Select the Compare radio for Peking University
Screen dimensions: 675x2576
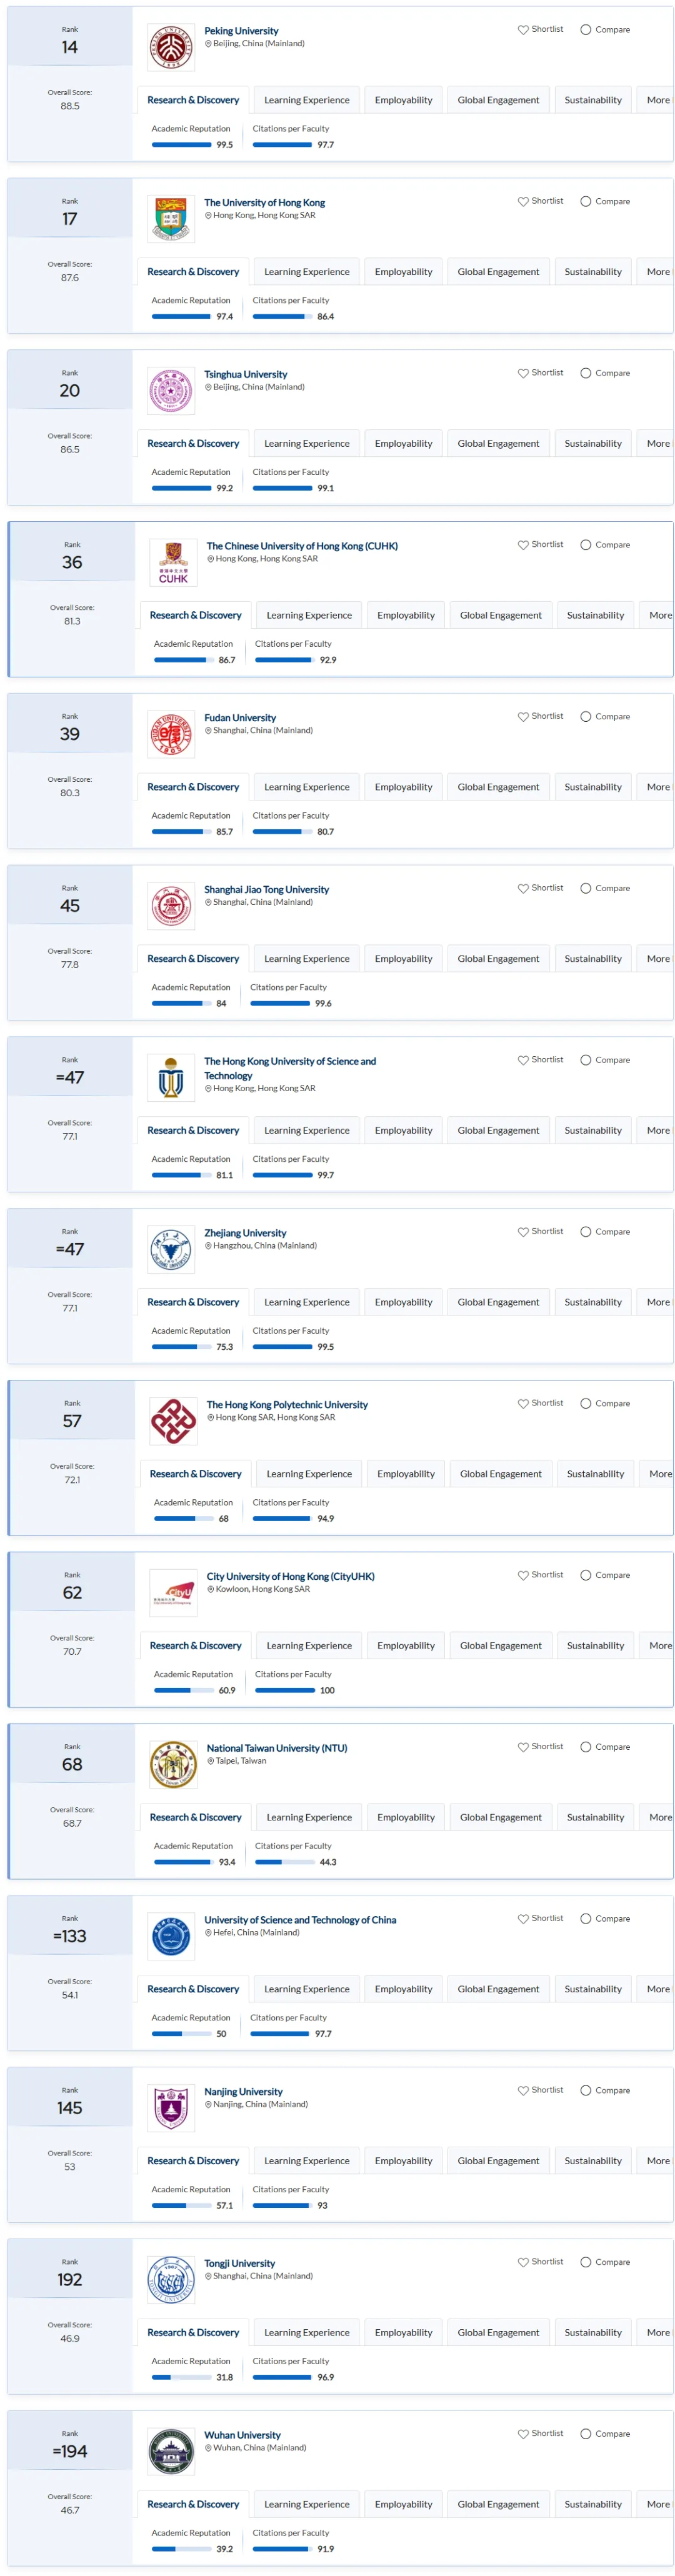586,30
